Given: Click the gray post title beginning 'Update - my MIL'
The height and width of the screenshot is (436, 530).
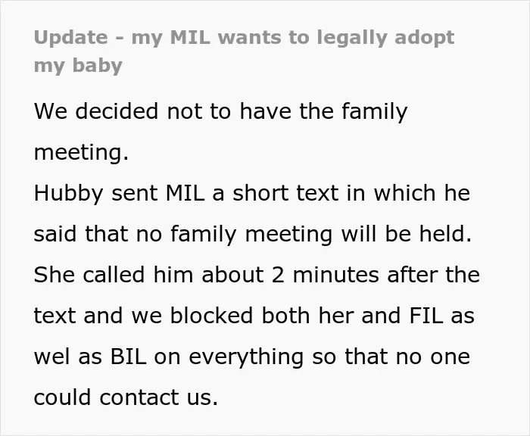Looking at the screenshot, I should pos(244,51).
